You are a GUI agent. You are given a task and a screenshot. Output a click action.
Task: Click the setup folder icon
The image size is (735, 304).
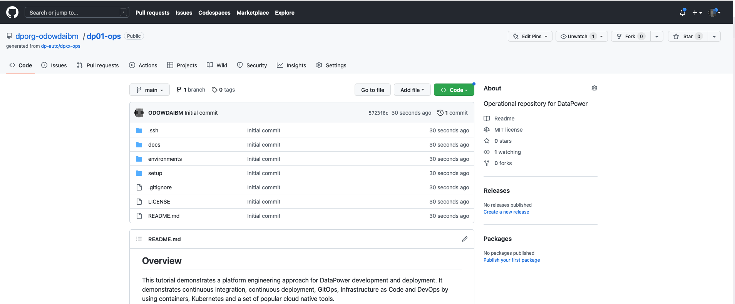(x=139, y=173)
